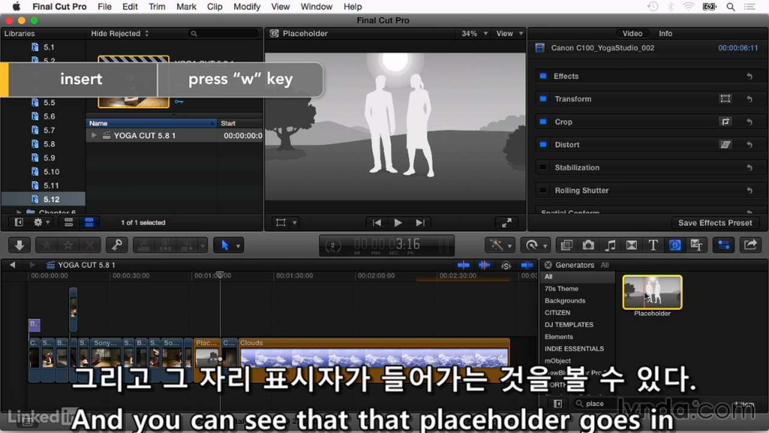This screenshot has width=769, height=433.
Task: Activate Distort on-screen controls icon
Action: tap(725, 144)
